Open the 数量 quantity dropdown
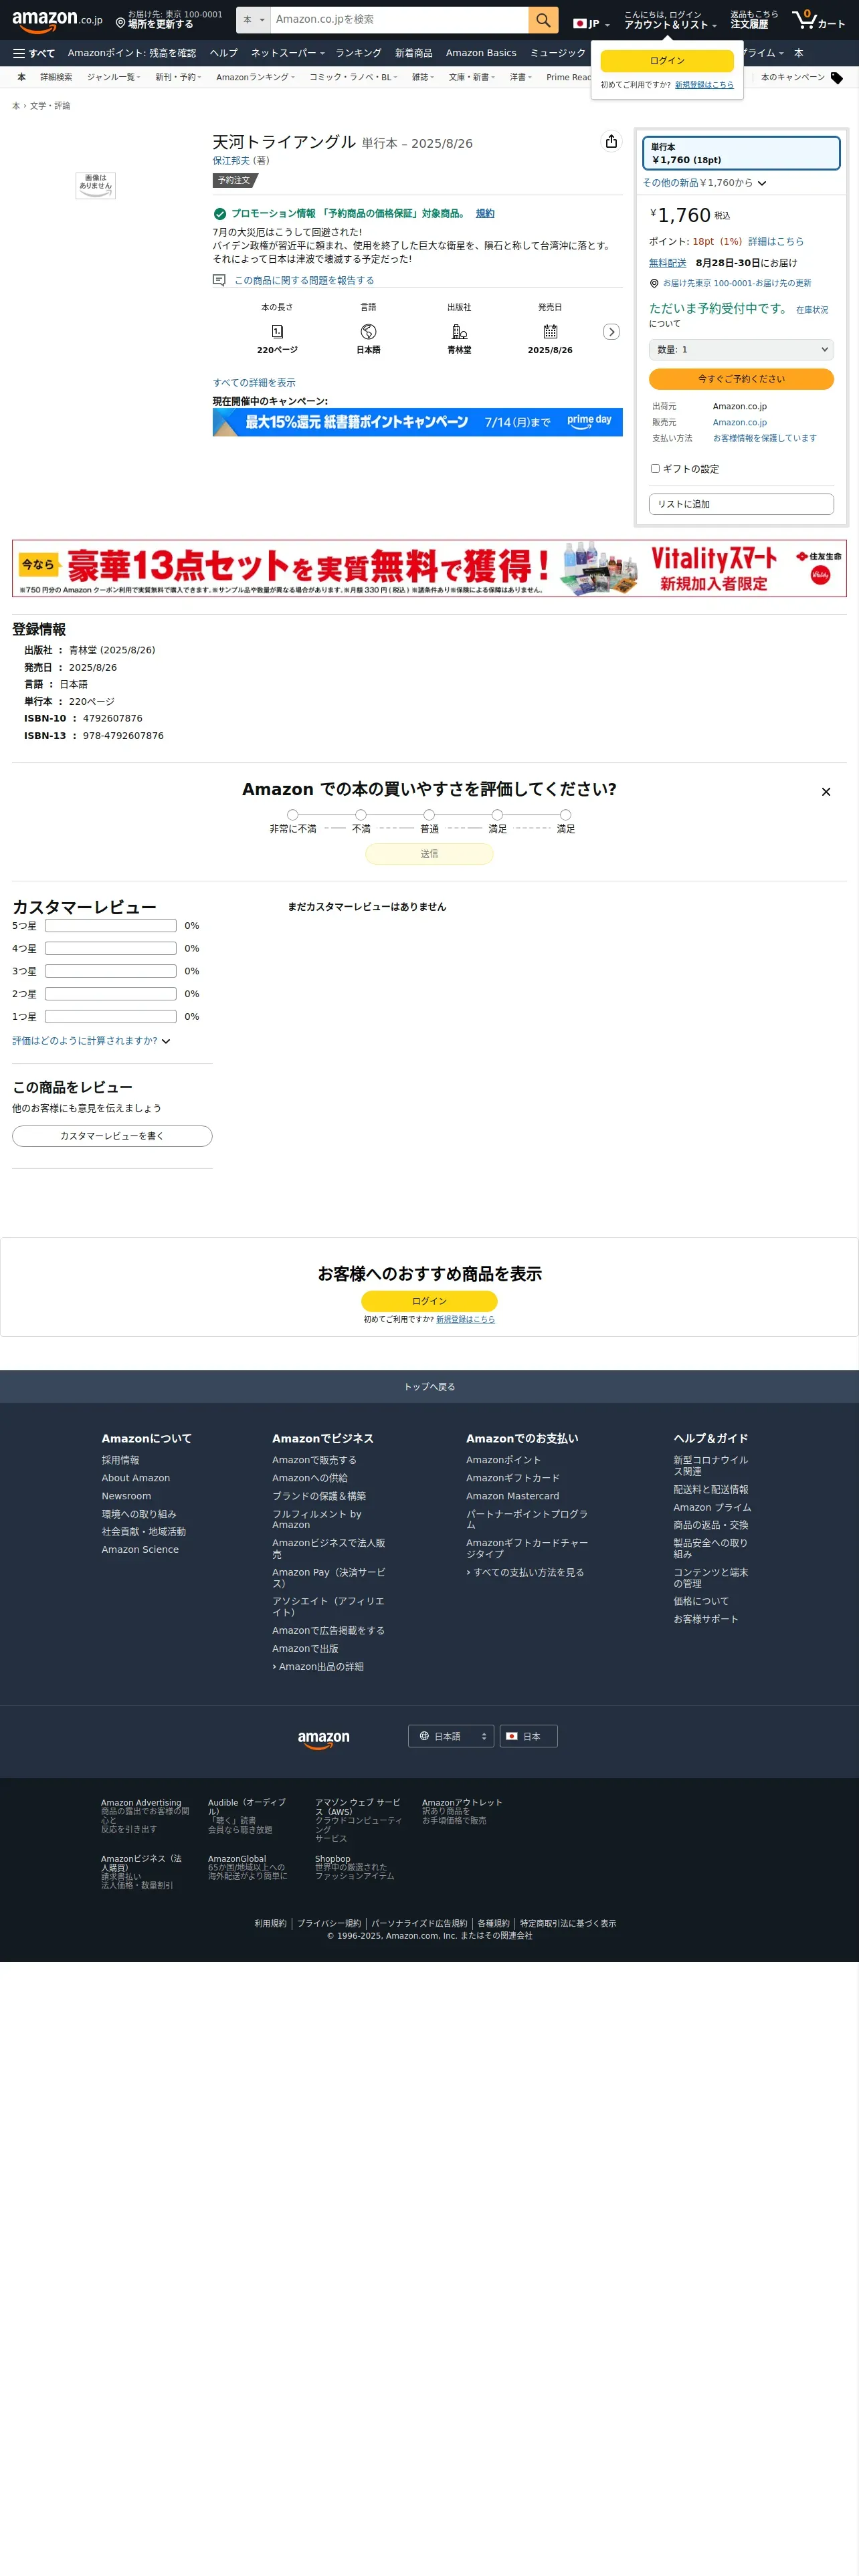Screen dimensions: 859x2576 (741, 350)
